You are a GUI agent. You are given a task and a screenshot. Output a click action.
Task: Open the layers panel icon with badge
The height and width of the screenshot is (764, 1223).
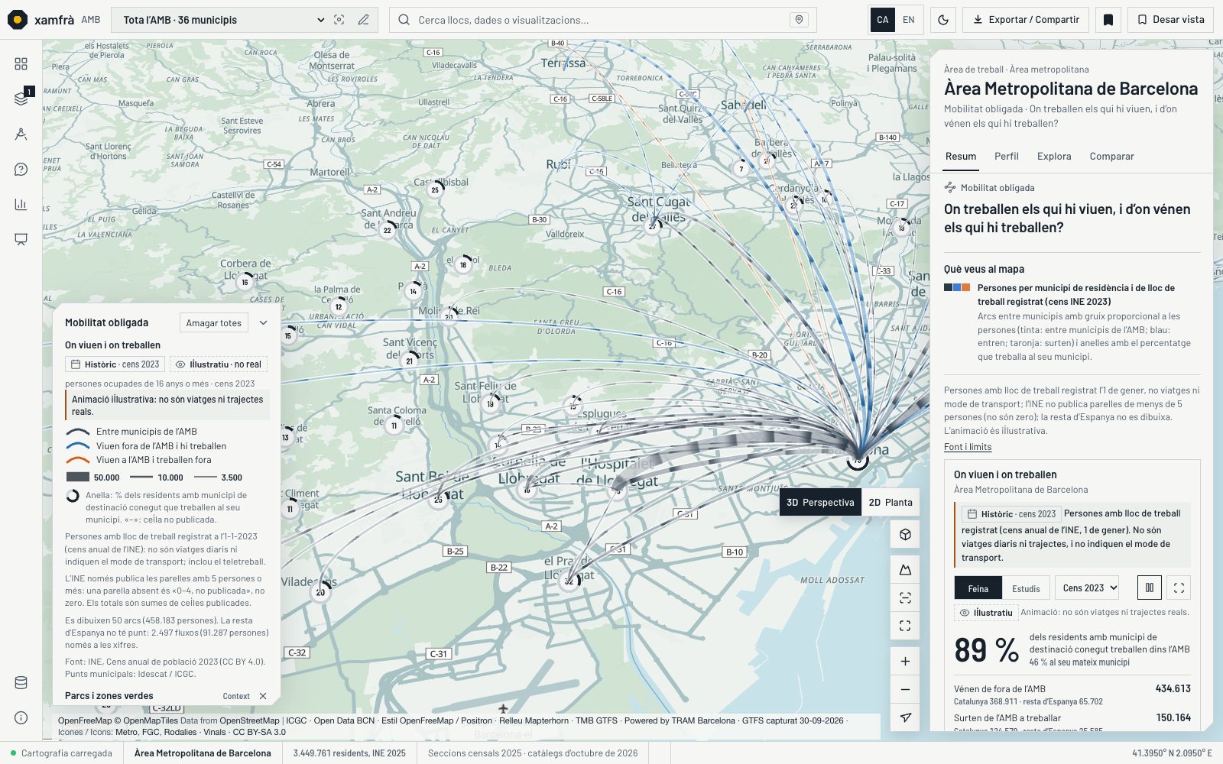[x=21, y=98]
